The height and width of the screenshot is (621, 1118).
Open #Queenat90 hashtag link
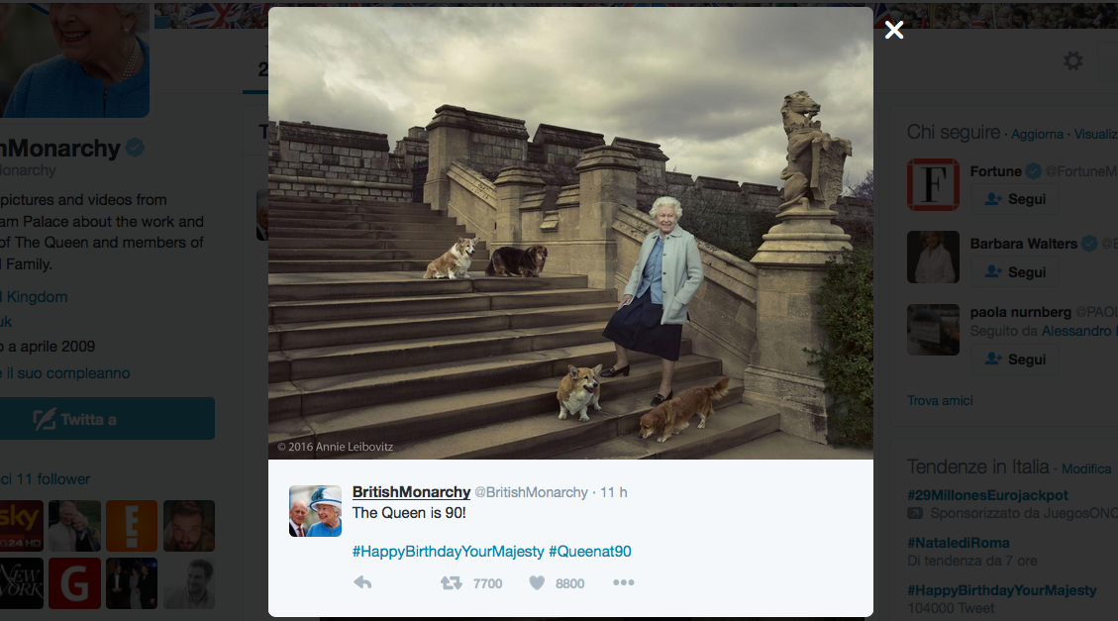pos(589,551)
